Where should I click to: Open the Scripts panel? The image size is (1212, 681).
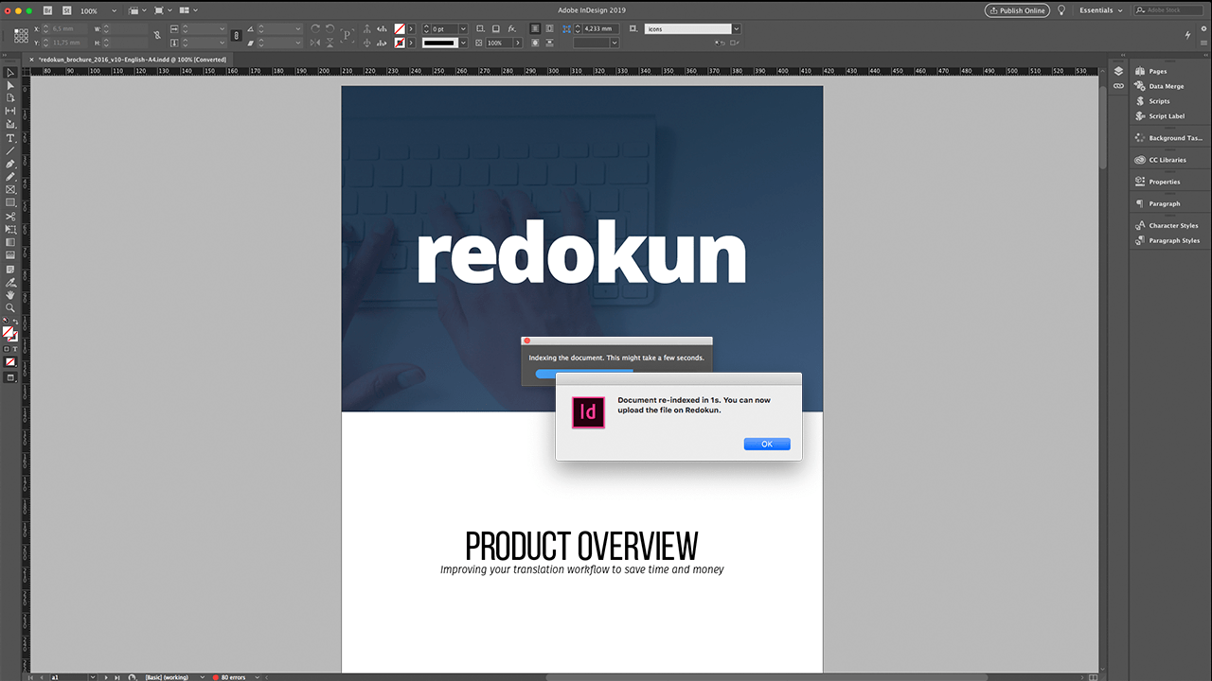tap(1152, 101)
